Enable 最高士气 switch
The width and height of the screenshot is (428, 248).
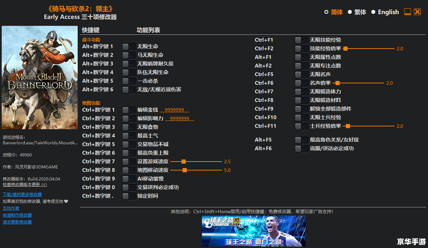129,136
